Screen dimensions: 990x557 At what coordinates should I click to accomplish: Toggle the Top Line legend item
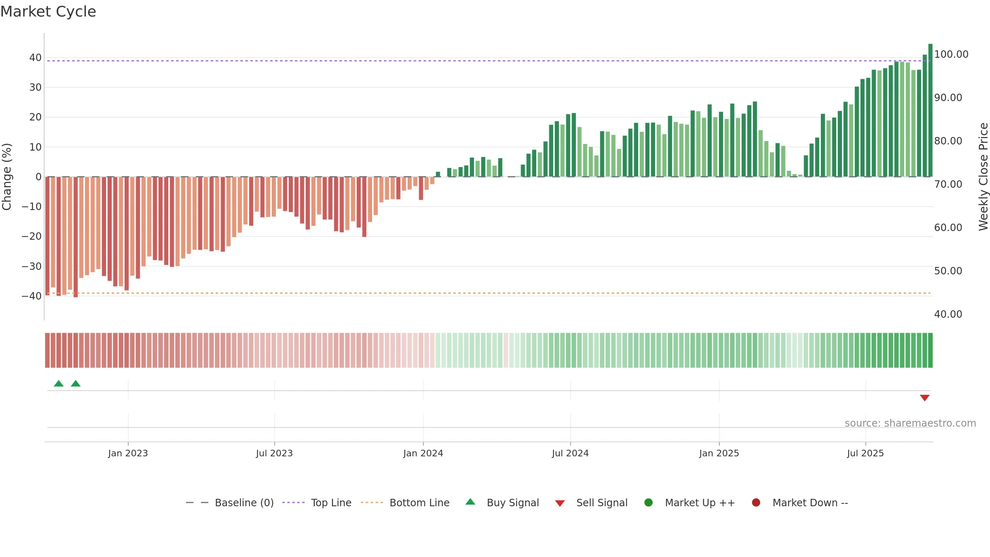pyautogui.click(x=317, y=503)
